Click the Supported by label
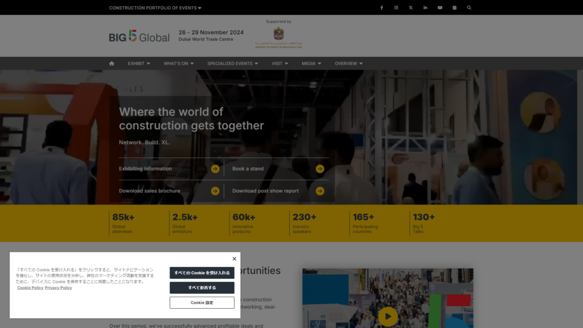583x328 pixels. [x=278, y=22]
